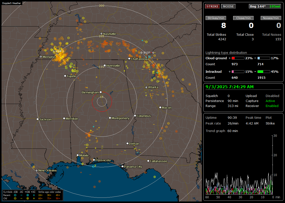The image size is (285, 203).
Task: Click the Macon city marker
Action: pyautogui.click(x=160, y=107)
